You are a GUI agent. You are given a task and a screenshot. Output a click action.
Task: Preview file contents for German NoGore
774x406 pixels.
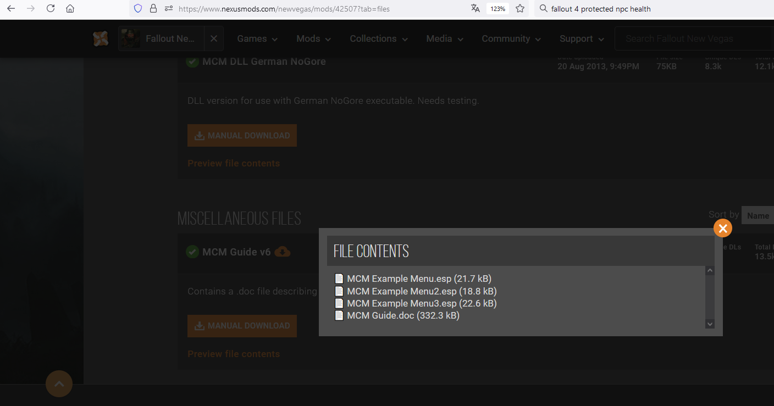pyautogui.click(x=234, y=163)
